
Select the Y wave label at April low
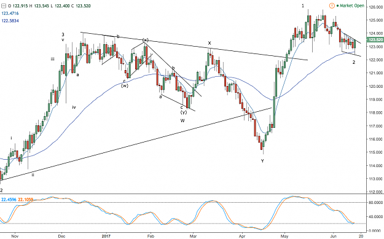[x=262, y=161]
